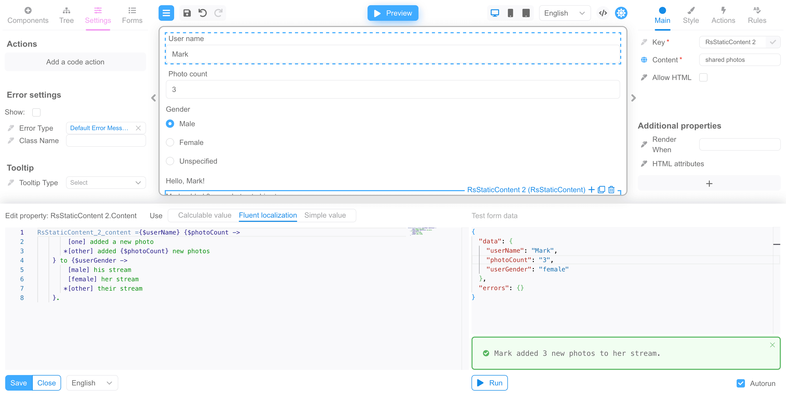
Task: Collapse the left panel with chevron
Action: (153, 98)
